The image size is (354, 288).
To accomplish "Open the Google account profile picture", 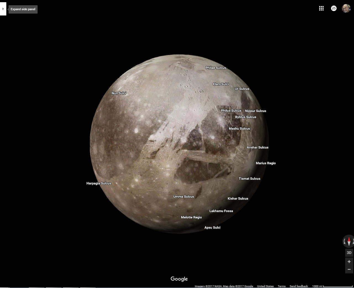I will (x=346, y=8).
